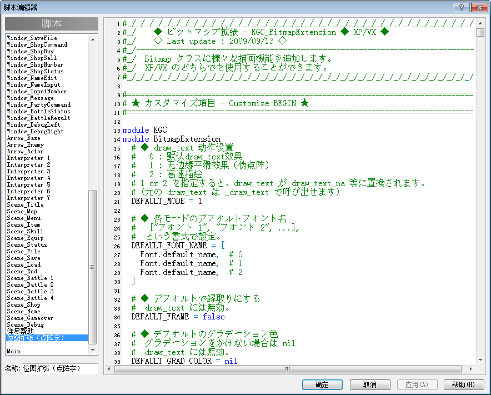Click code editor horizontal scroll right arrow

click(x=470, y=369)
